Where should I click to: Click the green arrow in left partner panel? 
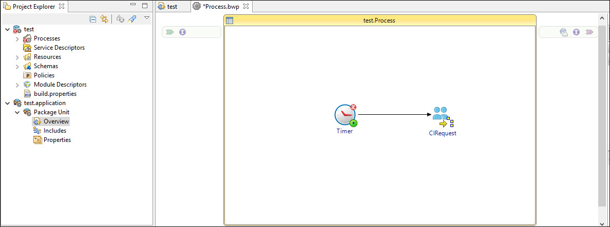pos(169,32)
